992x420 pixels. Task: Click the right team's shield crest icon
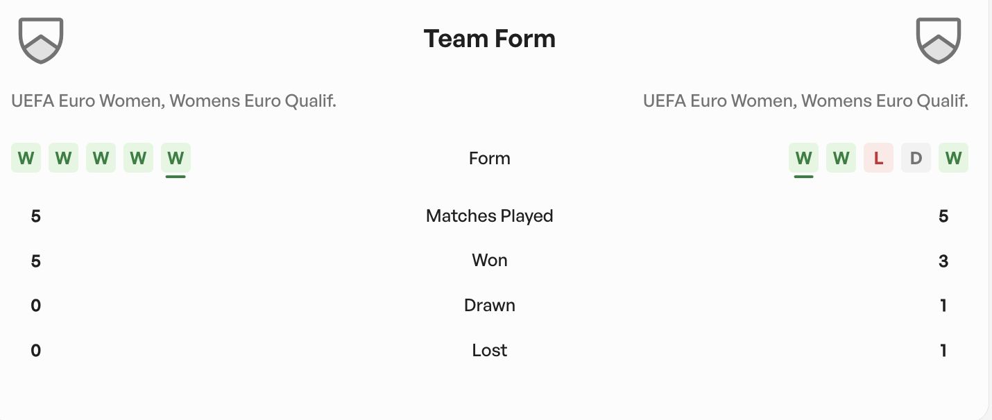[939, 40]
